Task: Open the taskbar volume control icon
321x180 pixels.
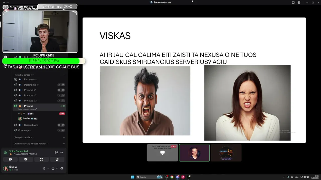Action: pos(305,177)
